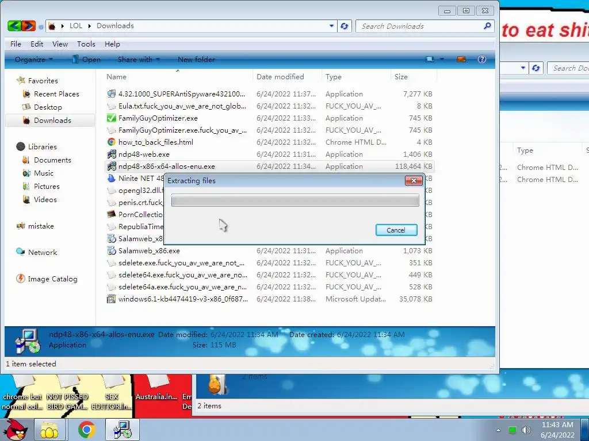589x441 pixels.
Task: Select the ndp48-web.exe installer icon
Action: tap(111, 154)
